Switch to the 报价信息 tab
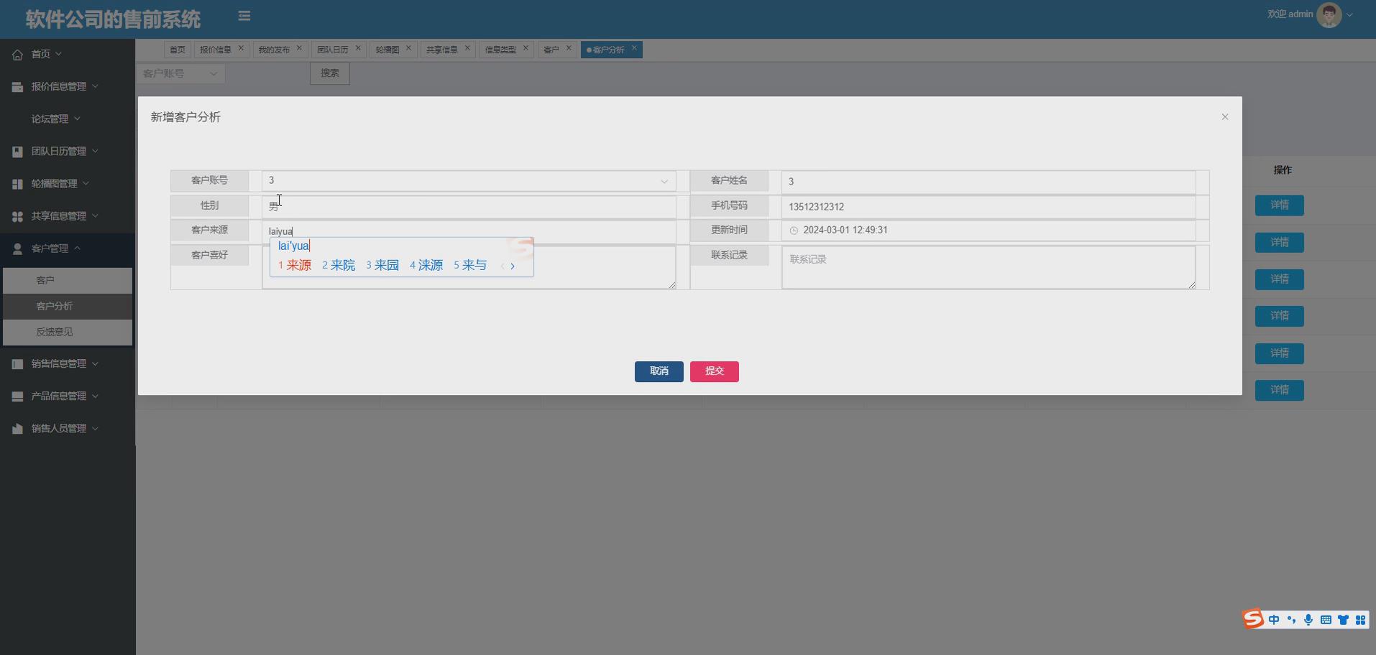Screen dimensions: 1376x655 pos(215,50)
